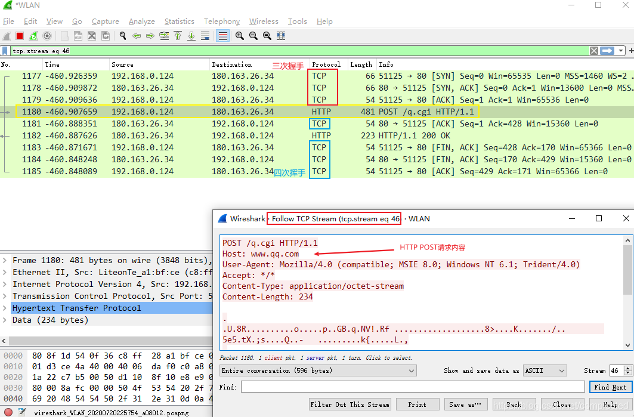Click the Save as button
634x417 pixels.
pyautogui.click(x=465, y=404)
